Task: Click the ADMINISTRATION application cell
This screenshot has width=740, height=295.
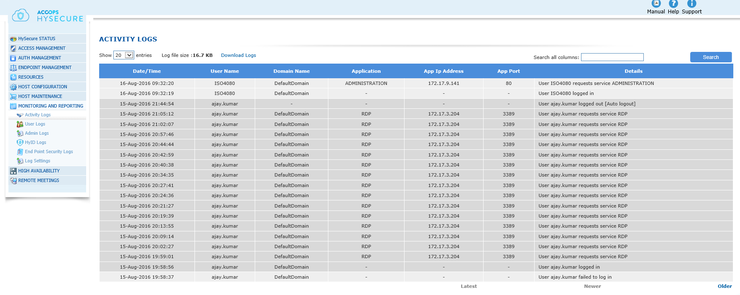Action: (366, 83)
